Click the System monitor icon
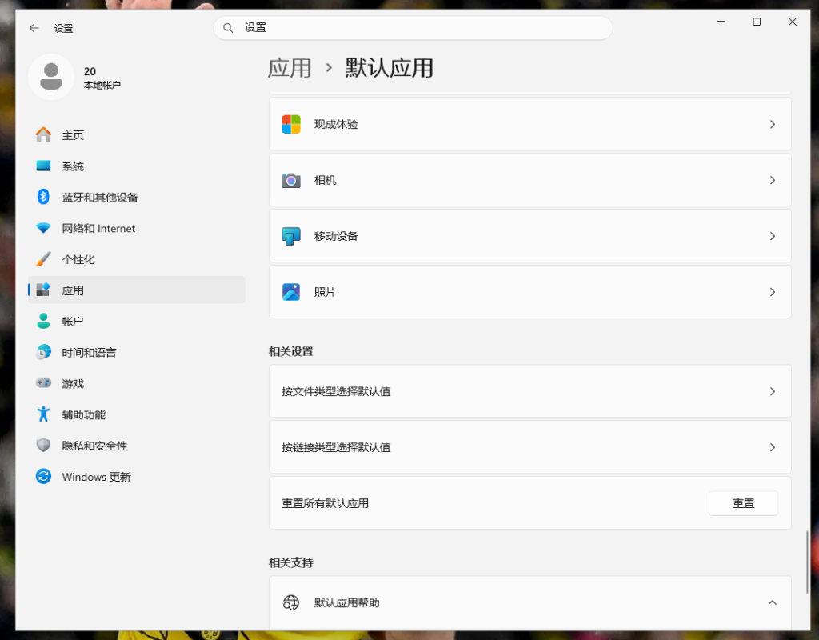 43,166
